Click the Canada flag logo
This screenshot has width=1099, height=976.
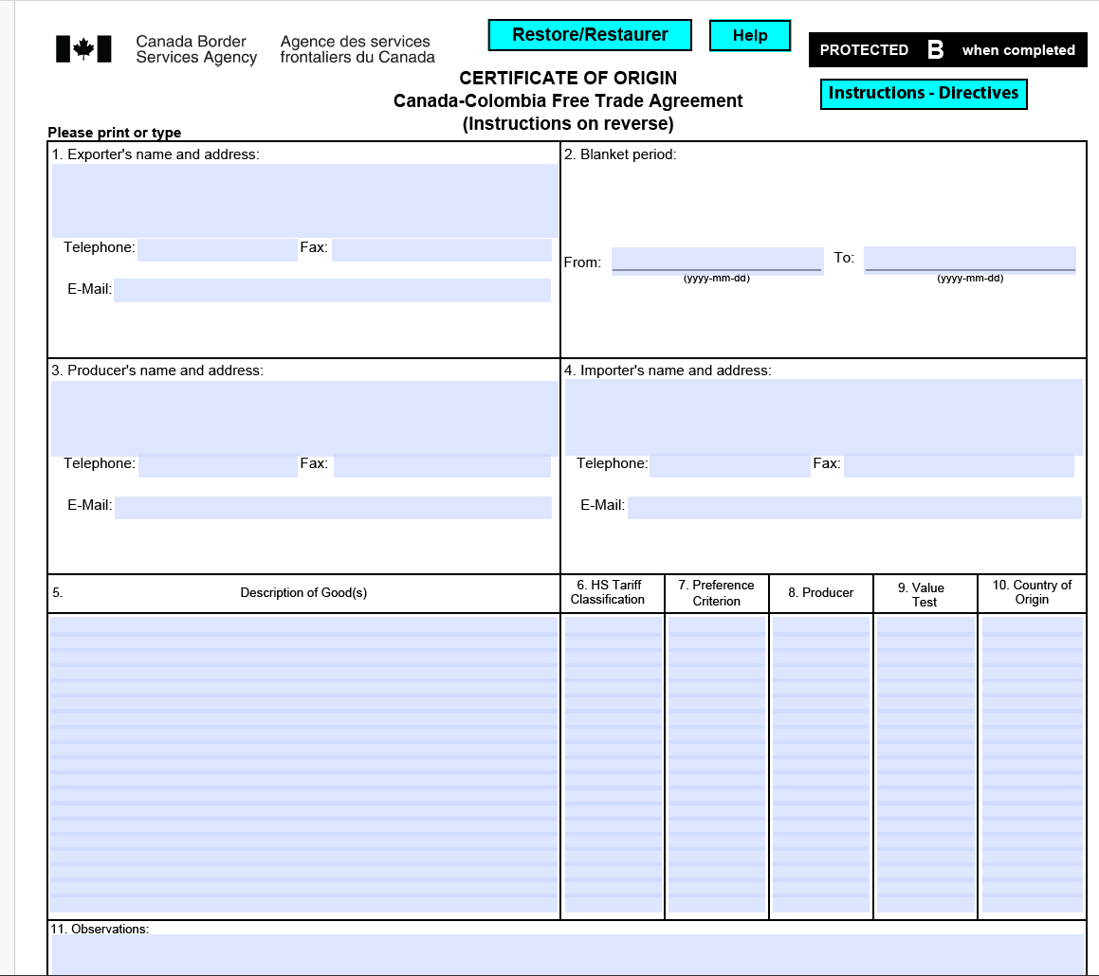pyautogui.click(x=83, y=49)
